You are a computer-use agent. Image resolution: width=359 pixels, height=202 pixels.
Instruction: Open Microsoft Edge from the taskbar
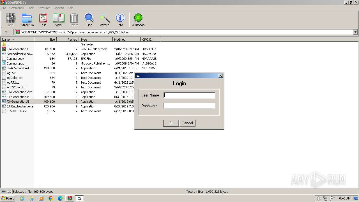(60, 198)
